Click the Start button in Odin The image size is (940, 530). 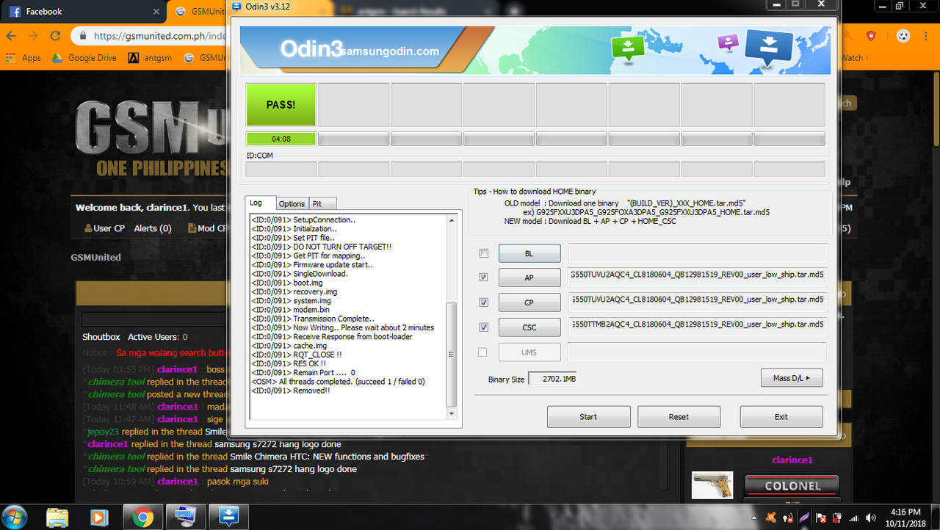click(x=588, y=417)
